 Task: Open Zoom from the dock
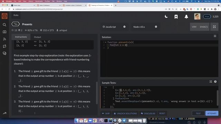point(90,121)
